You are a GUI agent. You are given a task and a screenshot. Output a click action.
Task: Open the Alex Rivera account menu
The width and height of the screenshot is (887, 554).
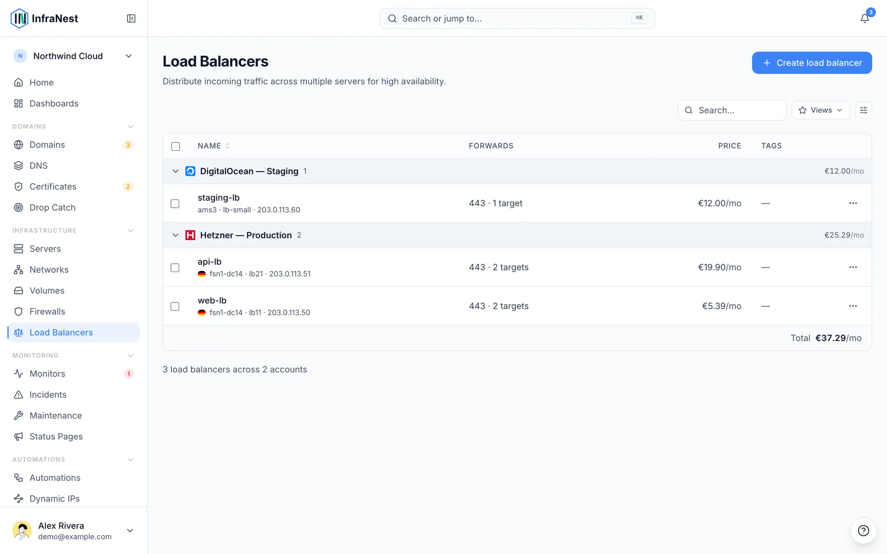pos(74,530)
